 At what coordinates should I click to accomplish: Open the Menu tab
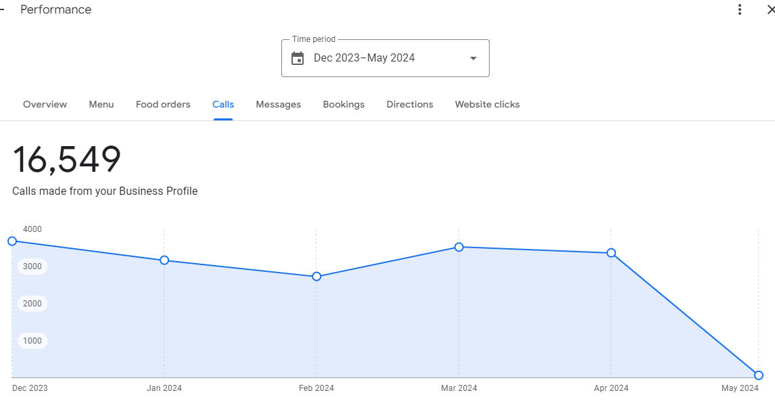tap(101, 104)
